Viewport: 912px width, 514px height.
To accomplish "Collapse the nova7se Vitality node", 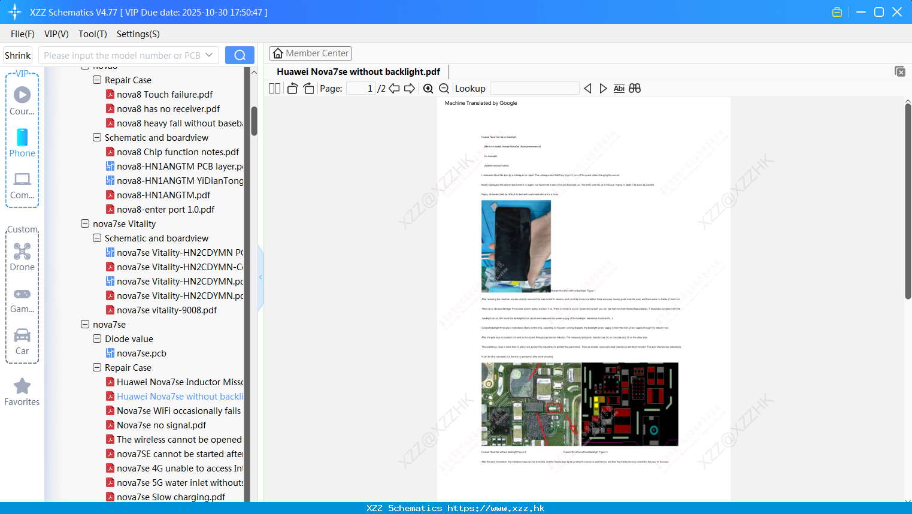I will (85, 223).
